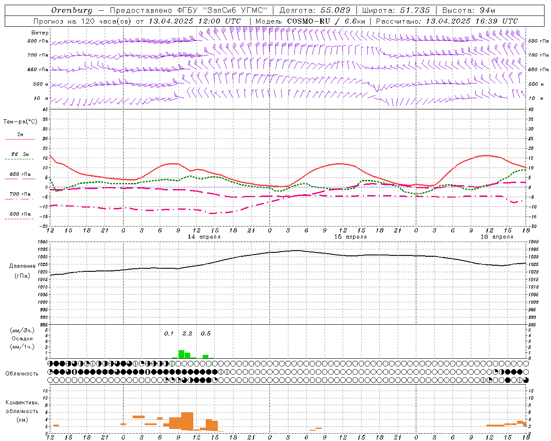Select the 'Давление' pressure panel label
The height and width of the screenshot is (441, 551).
[x=22, y=266]
